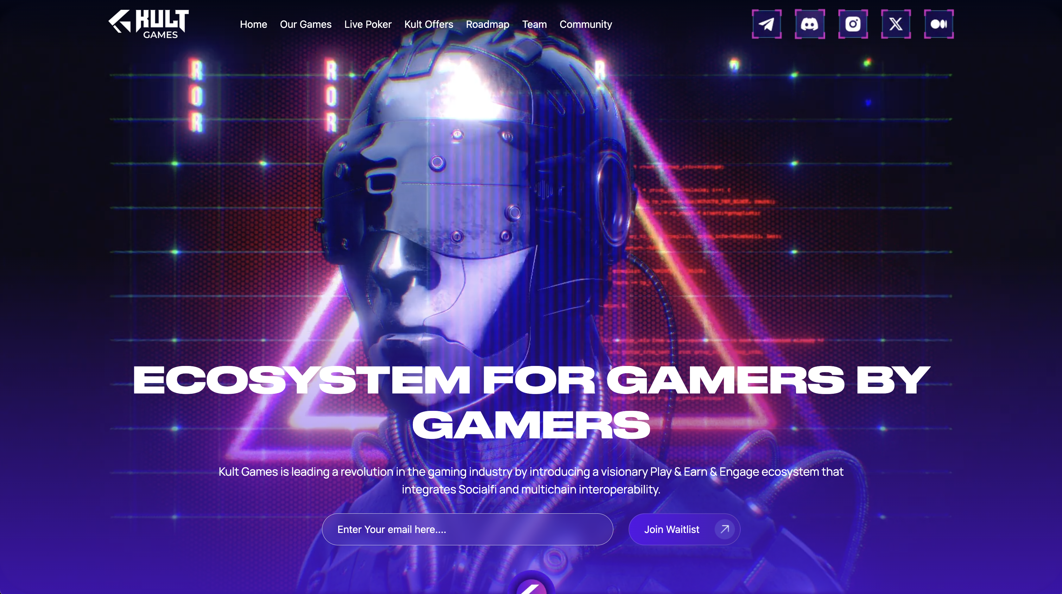Open the Our Games menu item
The width and height of the screenshot is (1062, 594).
pyautogui.click(x=306, y=24)
